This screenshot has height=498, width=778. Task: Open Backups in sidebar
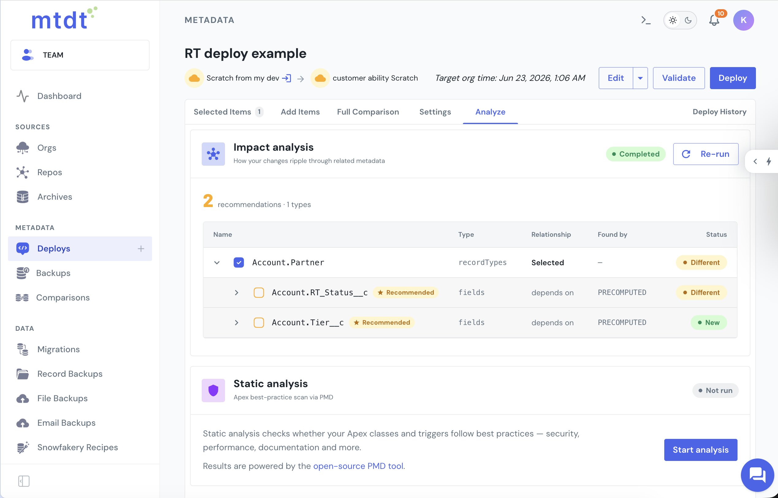53,273
